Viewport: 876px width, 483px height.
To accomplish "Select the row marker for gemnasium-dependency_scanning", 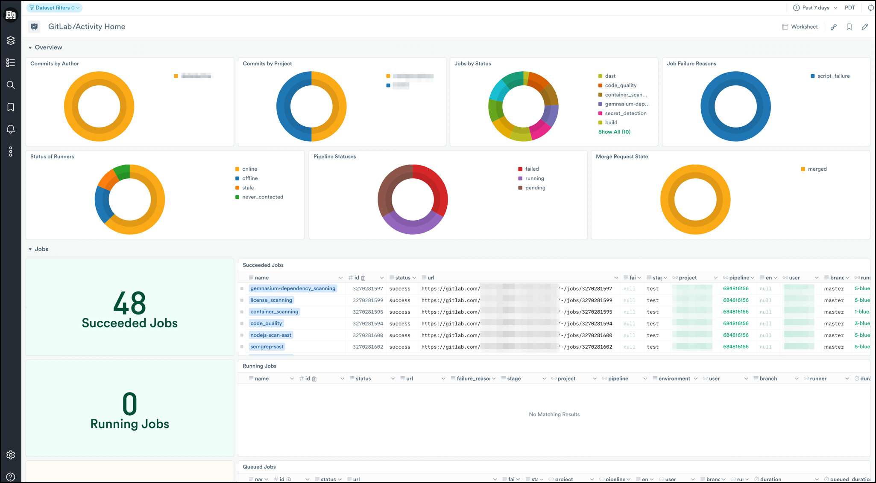I will [242, 289].
